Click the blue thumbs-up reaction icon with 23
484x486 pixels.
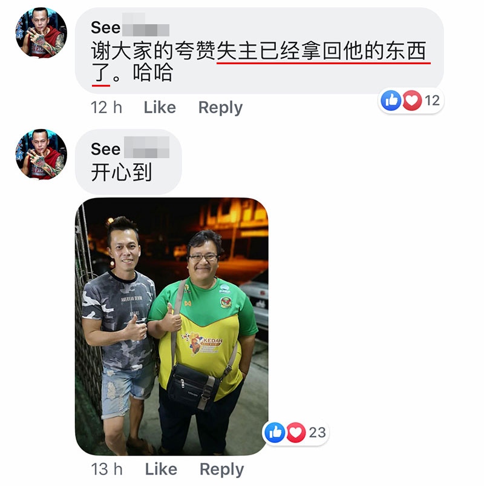click(275, 432)
